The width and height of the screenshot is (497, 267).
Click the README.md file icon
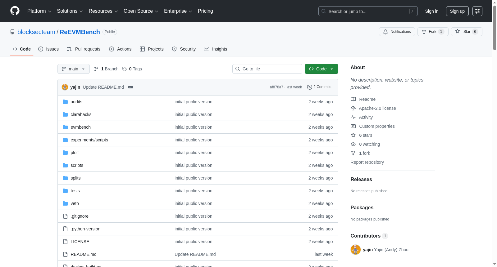65,254
